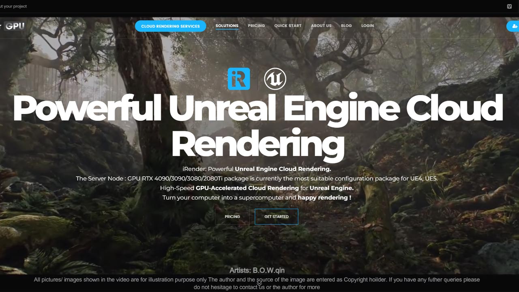Click the CLOUD RENDERING SERVICES pill button

coord(170,26)
